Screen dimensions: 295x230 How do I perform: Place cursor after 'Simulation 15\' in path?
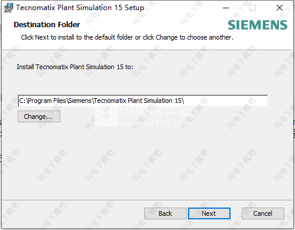184,101
